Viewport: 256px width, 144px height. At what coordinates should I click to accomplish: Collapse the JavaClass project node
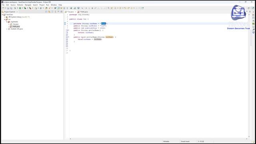pyautogui.click(x=2, y=15)
